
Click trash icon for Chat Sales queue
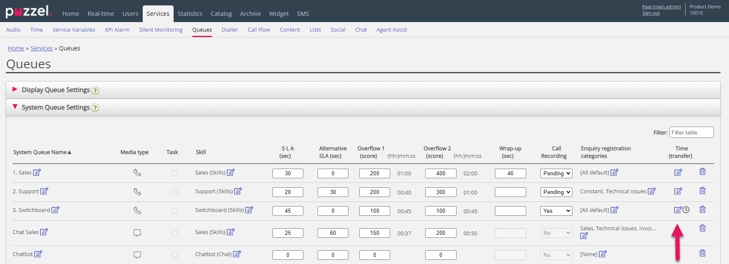702,228
